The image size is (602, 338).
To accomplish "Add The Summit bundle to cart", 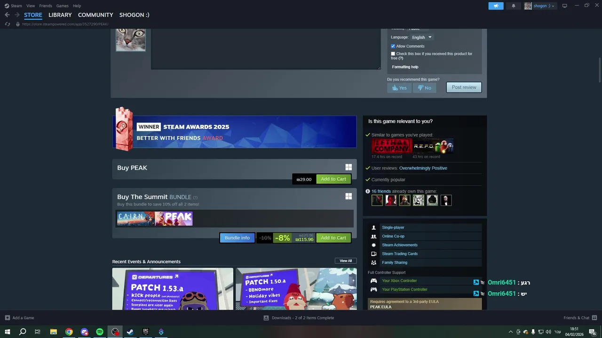I will pos(333,238).
